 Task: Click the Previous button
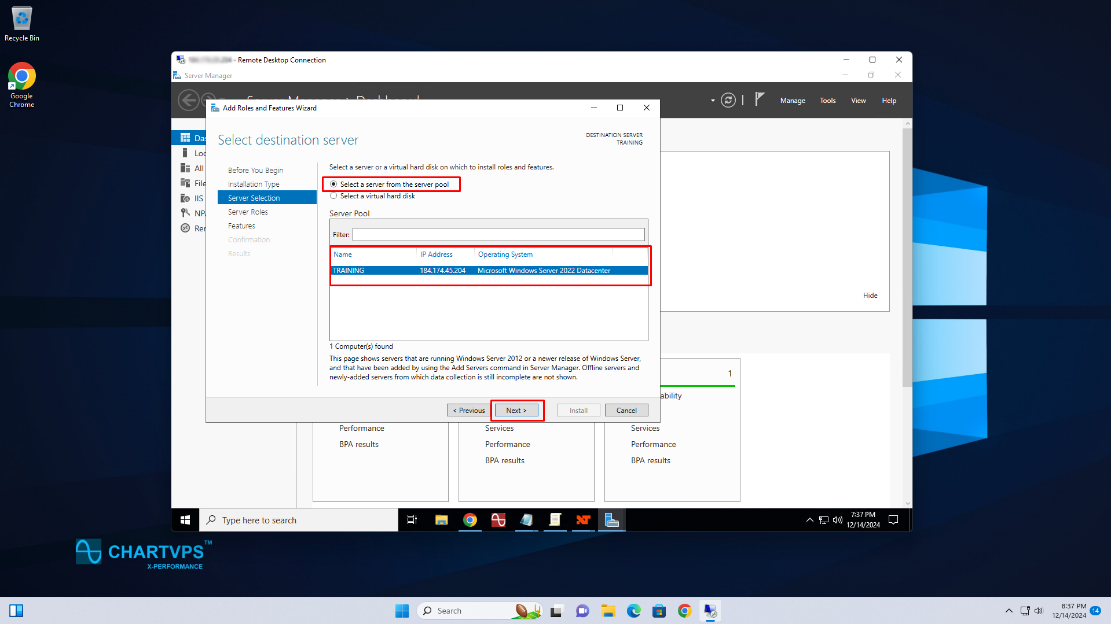pos(469,410)
